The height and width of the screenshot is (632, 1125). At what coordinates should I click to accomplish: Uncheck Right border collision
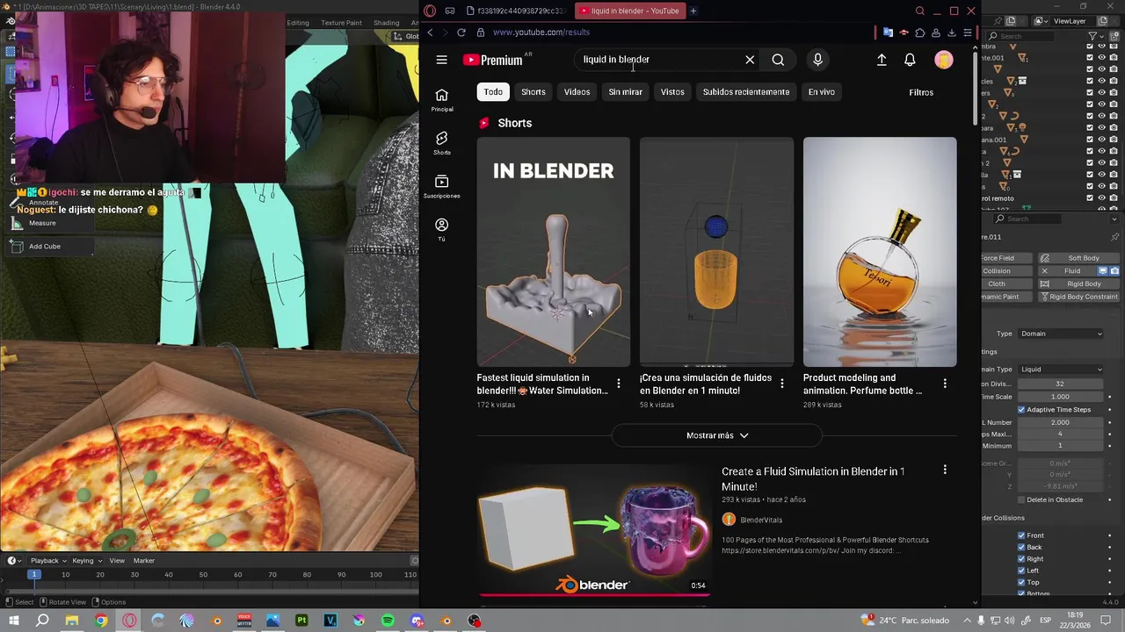point(1021,559)
